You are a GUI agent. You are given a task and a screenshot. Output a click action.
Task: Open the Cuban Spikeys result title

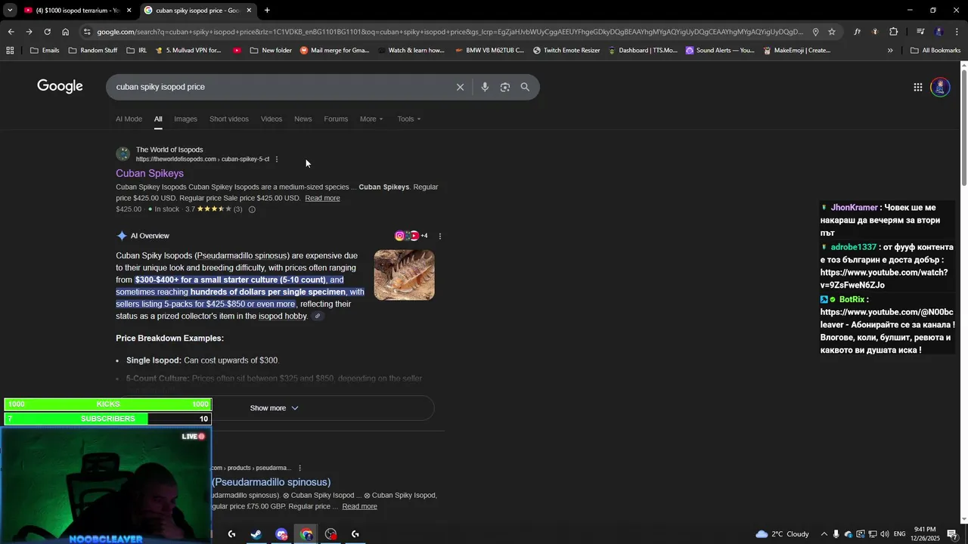(150, 173)
